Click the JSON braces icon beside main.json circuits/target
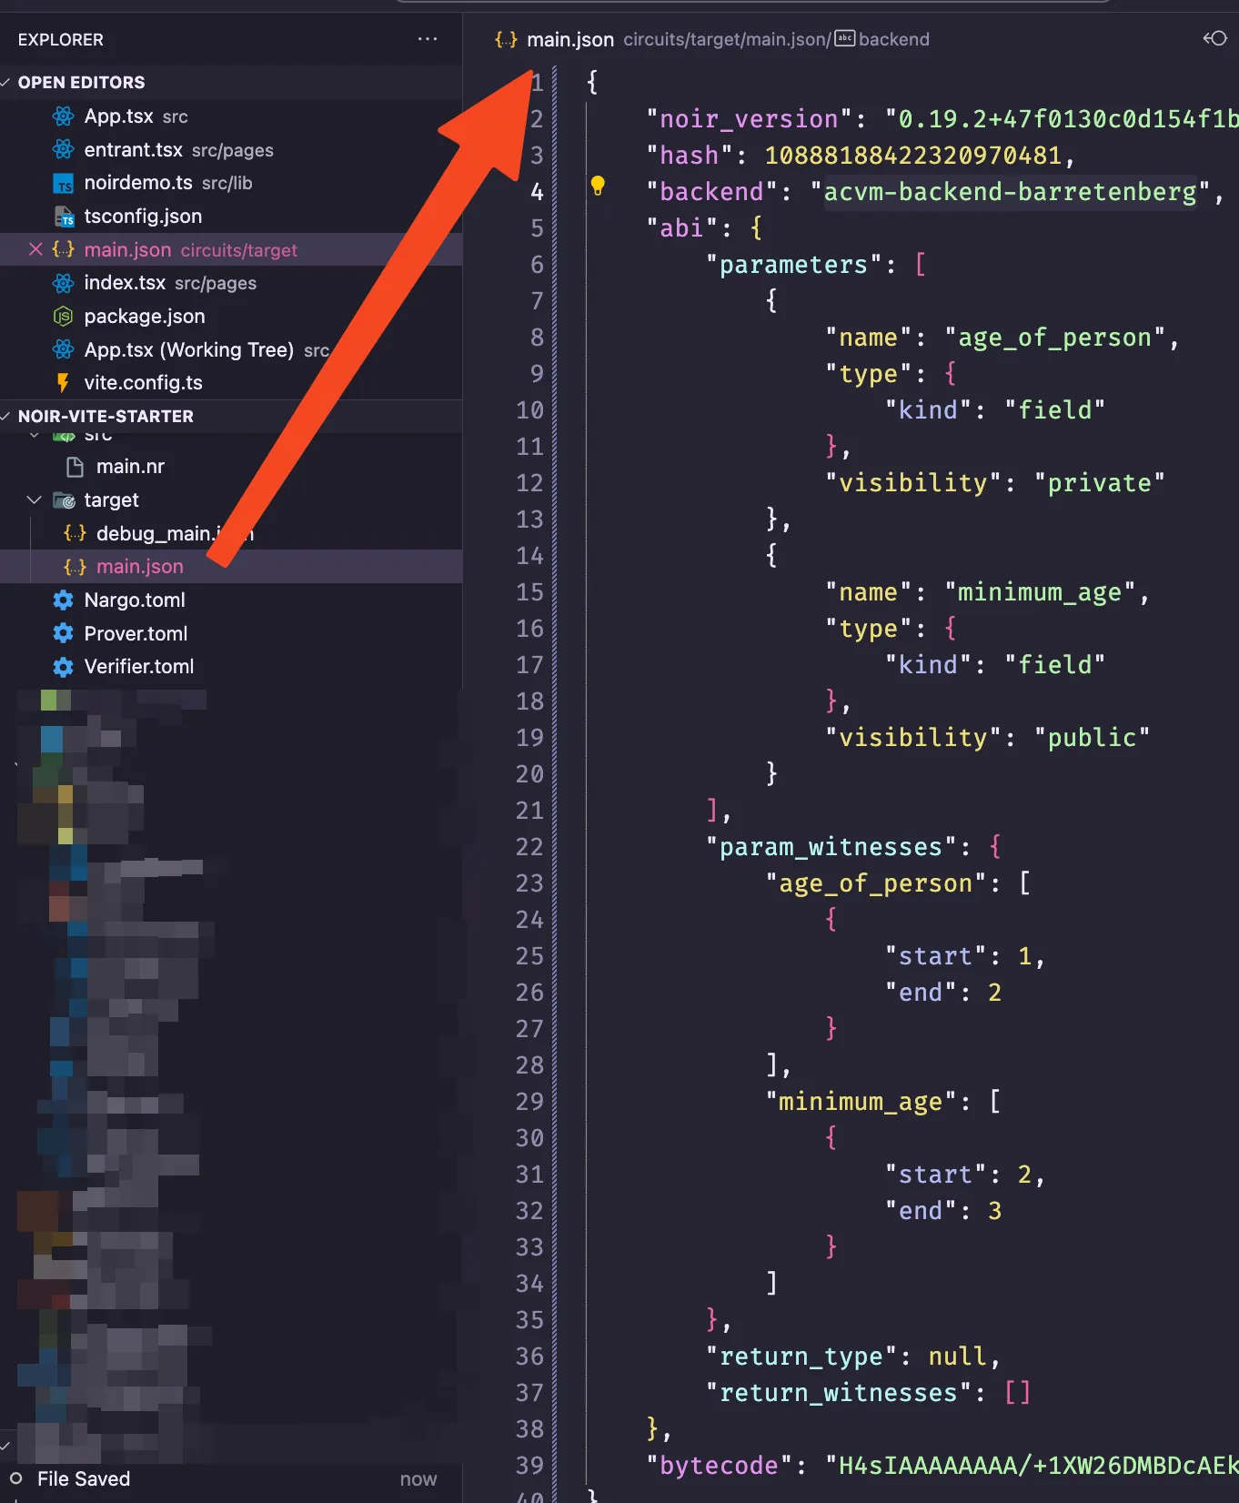This screenshot has width=1239, height=1503. 63,249
